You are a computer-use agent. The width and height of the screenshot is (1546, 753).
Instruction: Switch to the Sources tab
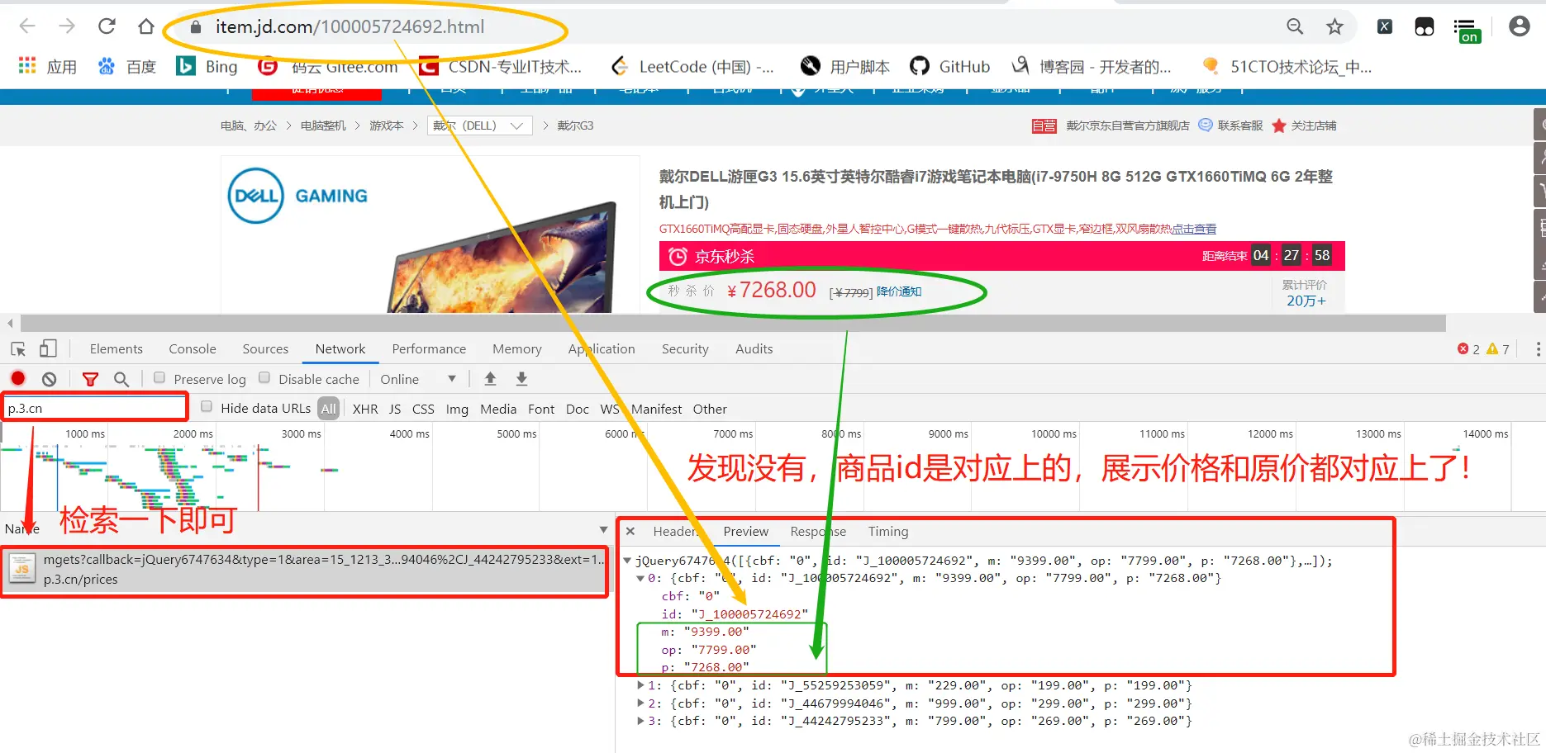point(265,349)
